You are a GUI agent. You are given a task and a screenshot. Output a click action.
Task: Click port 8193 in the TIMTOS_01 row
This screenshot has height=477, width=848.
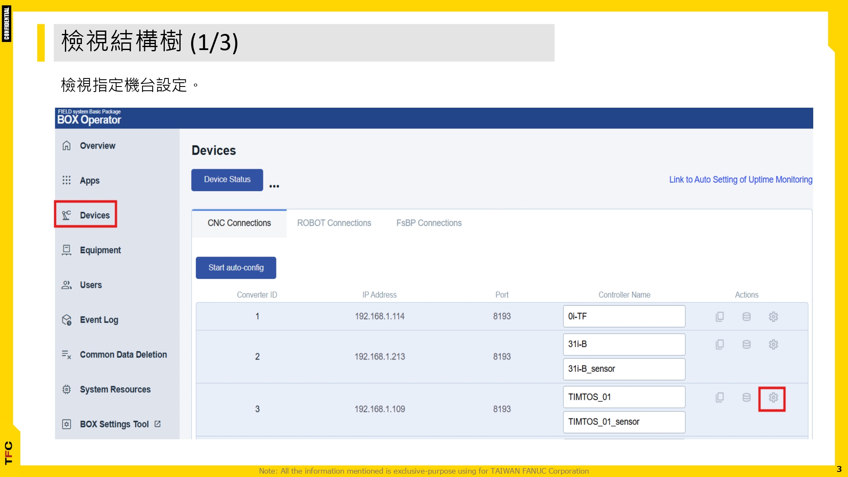coord(502,409)
